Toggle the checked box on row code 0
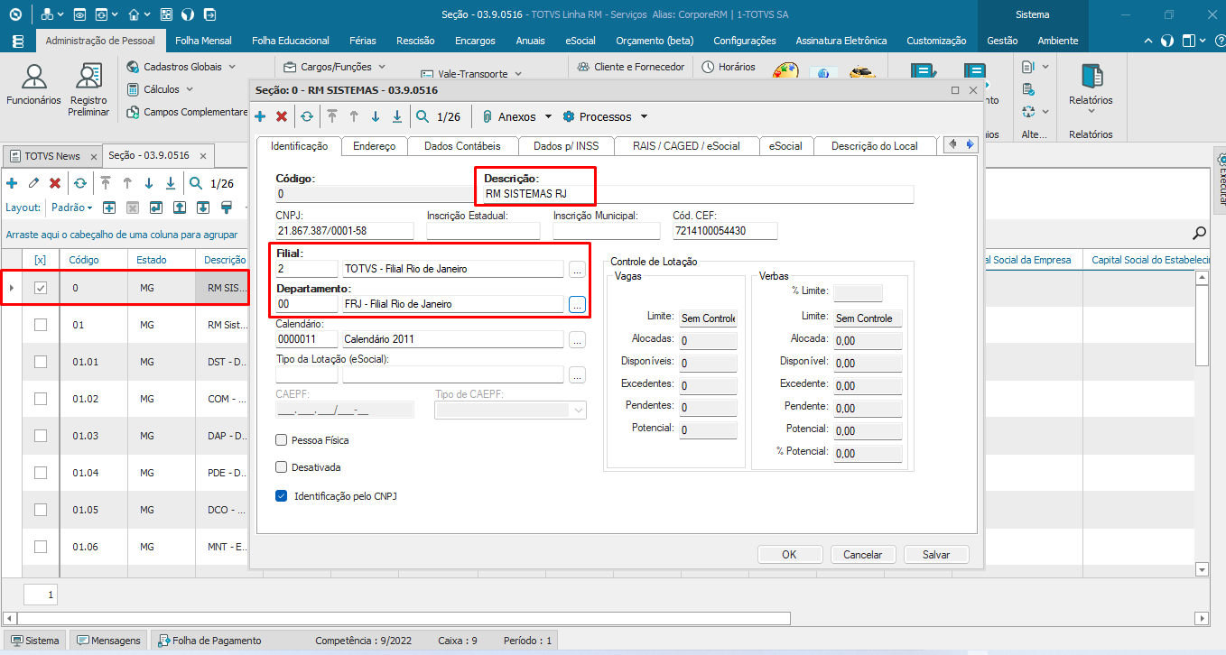 coord(41,289)
